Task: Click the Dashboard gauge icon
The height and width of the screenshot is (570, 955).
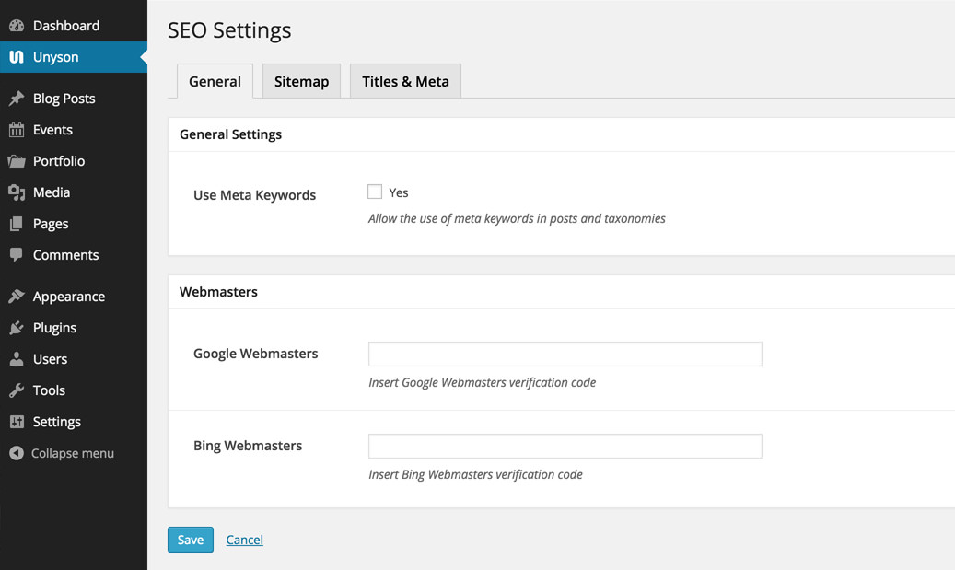Action: tap(17, 26)
